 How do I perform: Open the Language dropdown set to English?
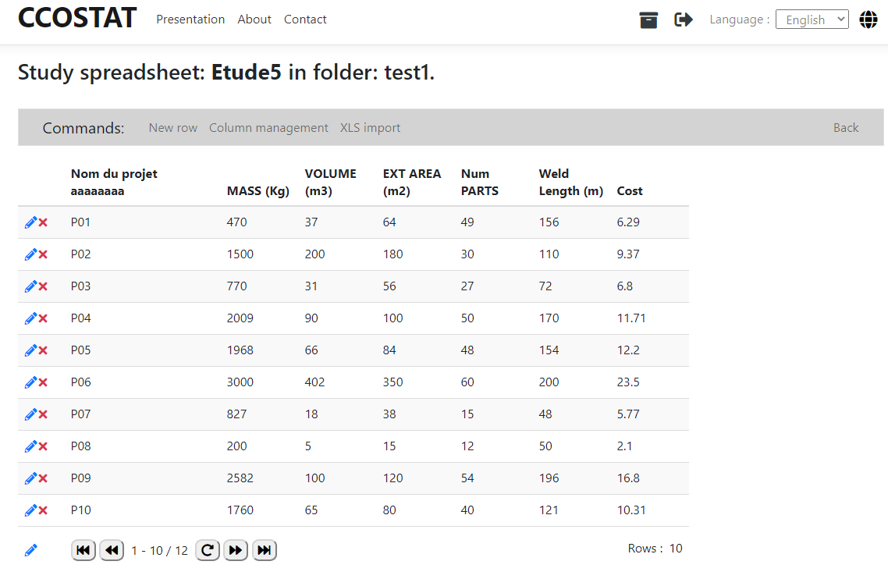(x=812, y=20)
